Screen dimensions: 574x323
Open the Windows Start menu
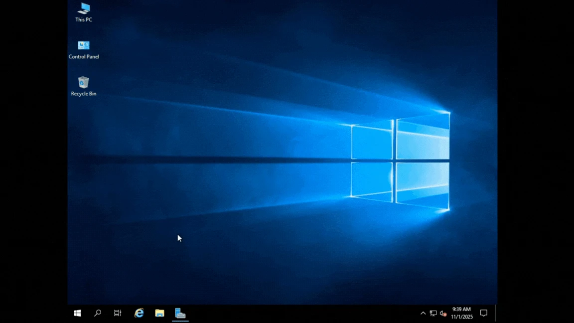77,313
